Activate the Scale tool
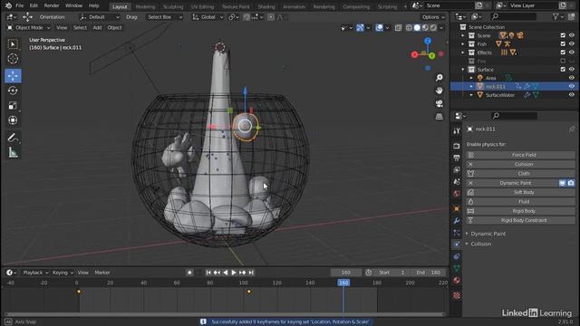Screen dimensions: 580x326 pos(13,105)
